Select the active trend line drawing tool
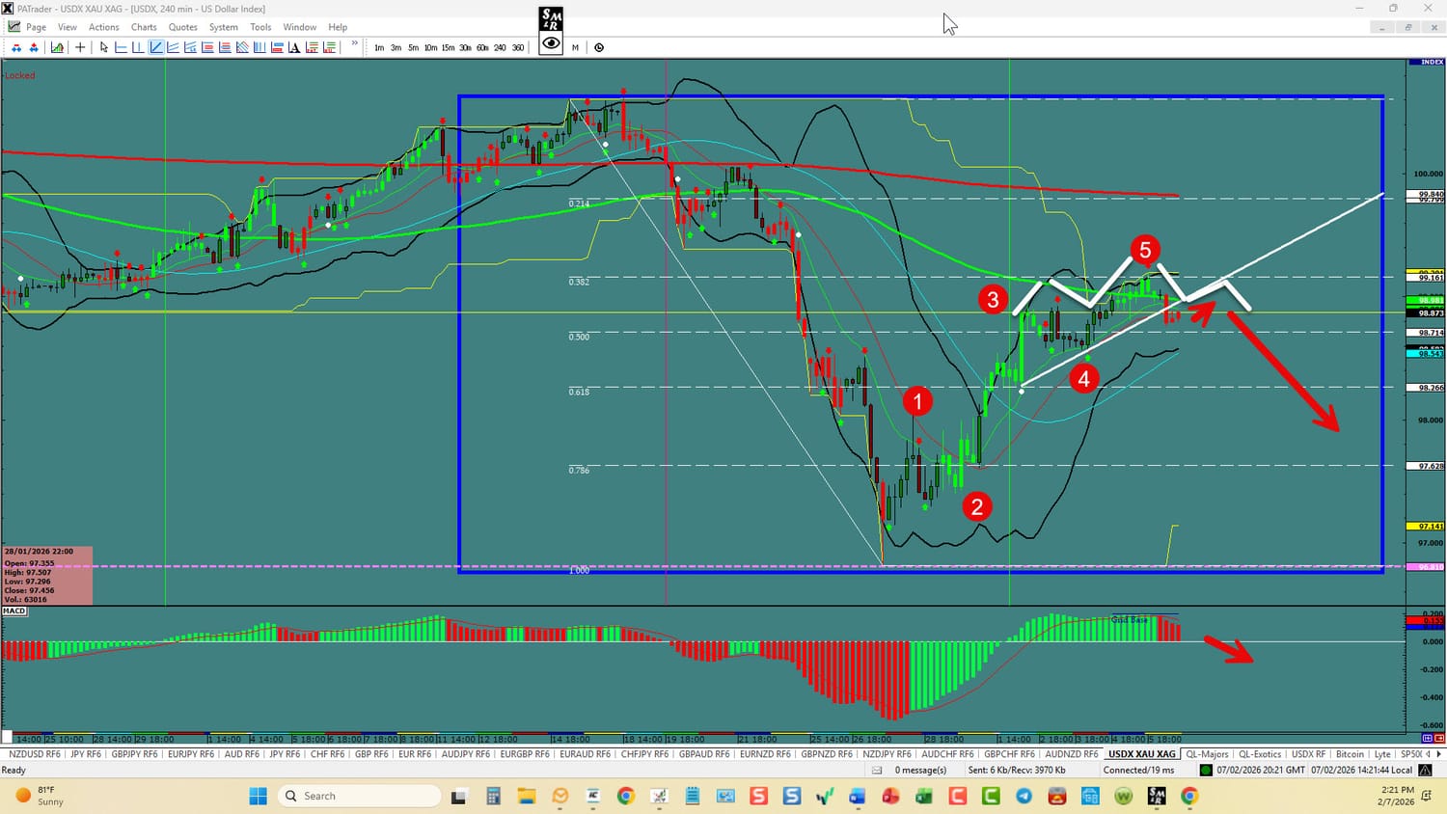 [156, 47]
